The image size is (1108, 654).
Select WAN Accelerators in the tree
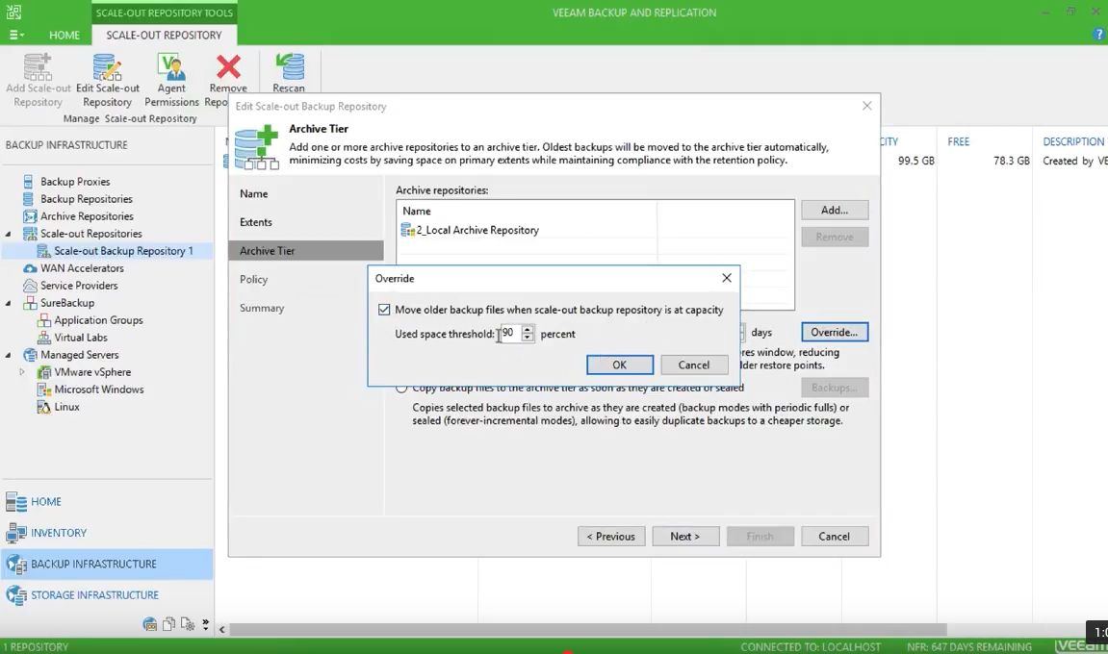pyautogui.click(x=81, y=268)
